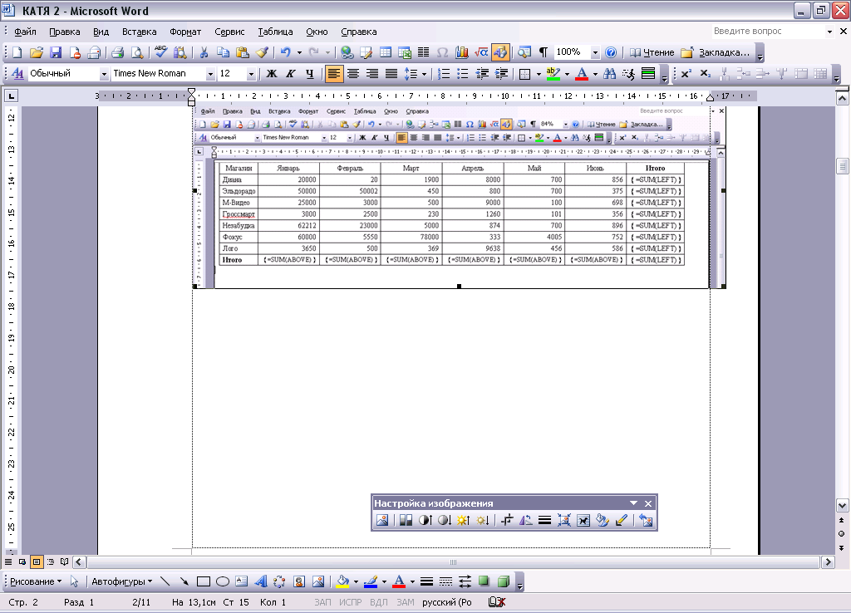Viewport: 851px width, 613px height.
Task: Insert WordArt from Drawing toolbar
Action: point(260,581)
